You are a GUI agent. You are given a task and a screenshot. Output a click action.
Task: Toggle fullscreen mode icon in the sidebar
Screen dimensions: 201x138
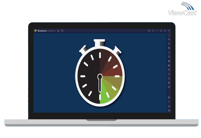[169, 35]
